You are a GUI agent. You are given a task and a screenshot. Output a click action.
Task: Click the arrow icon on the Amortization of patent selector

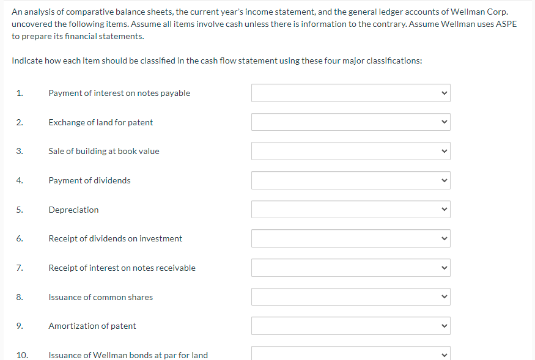[x=444, y=326]
